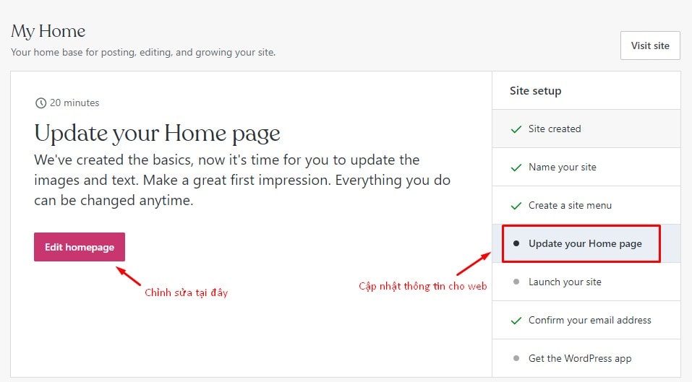Click the dark bullet before Update your Home page
This screenshot has height=382, width=692.
pyautogui.click(x=516, y=244)
